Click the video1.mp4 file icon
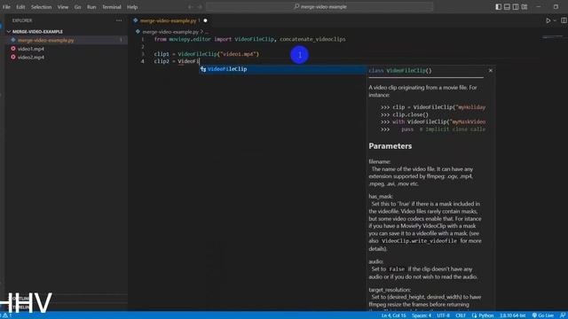 click(13, 49)
